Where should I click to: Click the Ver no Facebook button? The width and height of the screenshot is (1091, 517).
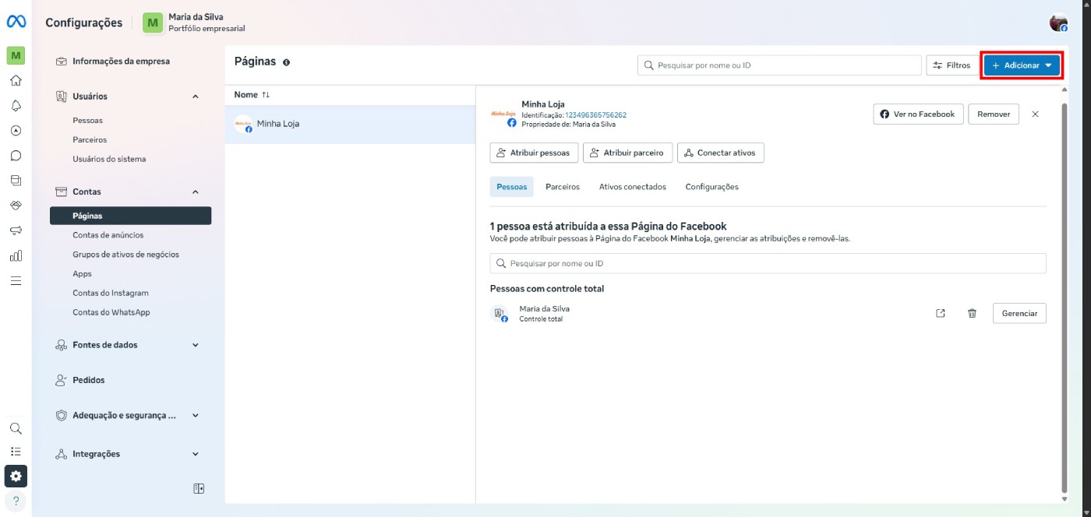[918, 114]
